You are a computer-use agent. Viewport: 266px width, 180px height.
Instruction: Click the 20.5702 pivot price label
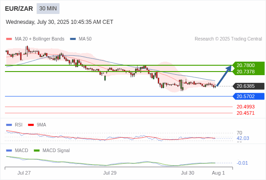point(249,96)
